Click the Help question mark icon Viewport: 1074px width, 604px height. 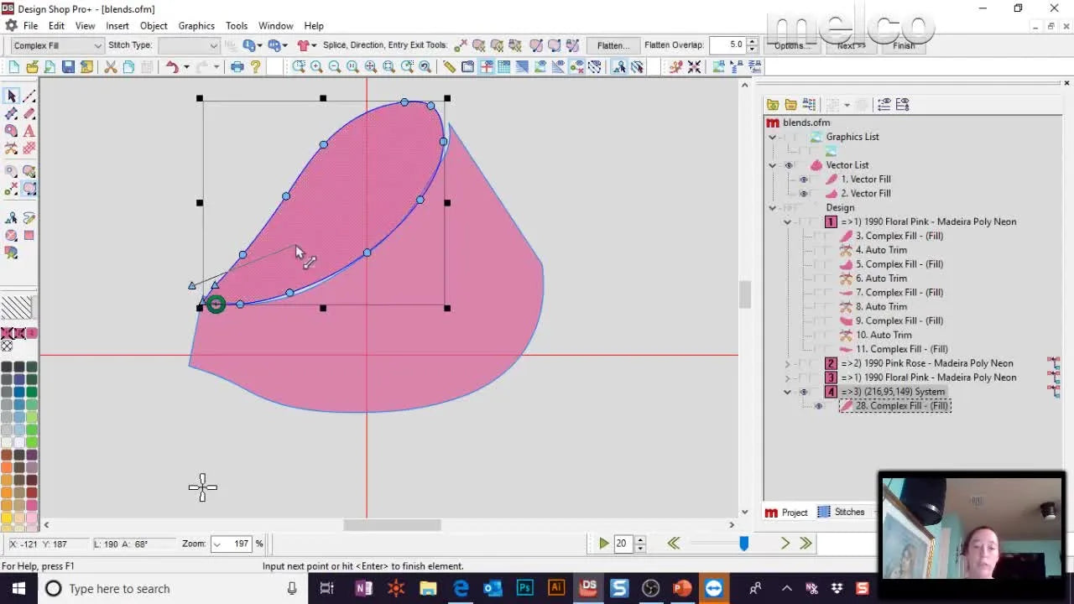(x=256, y=67)
